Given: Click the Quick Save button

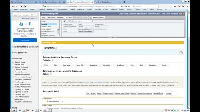Looking at the screenshot, I should pyautogui.click(x=51, y=17).
